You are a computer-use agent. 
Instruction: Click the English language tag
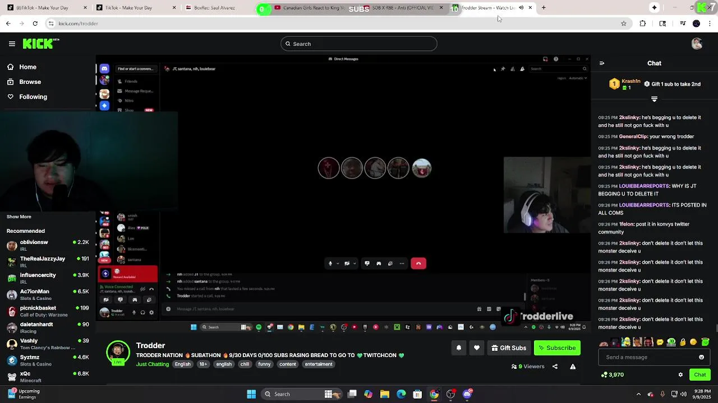tap(182, 364)
